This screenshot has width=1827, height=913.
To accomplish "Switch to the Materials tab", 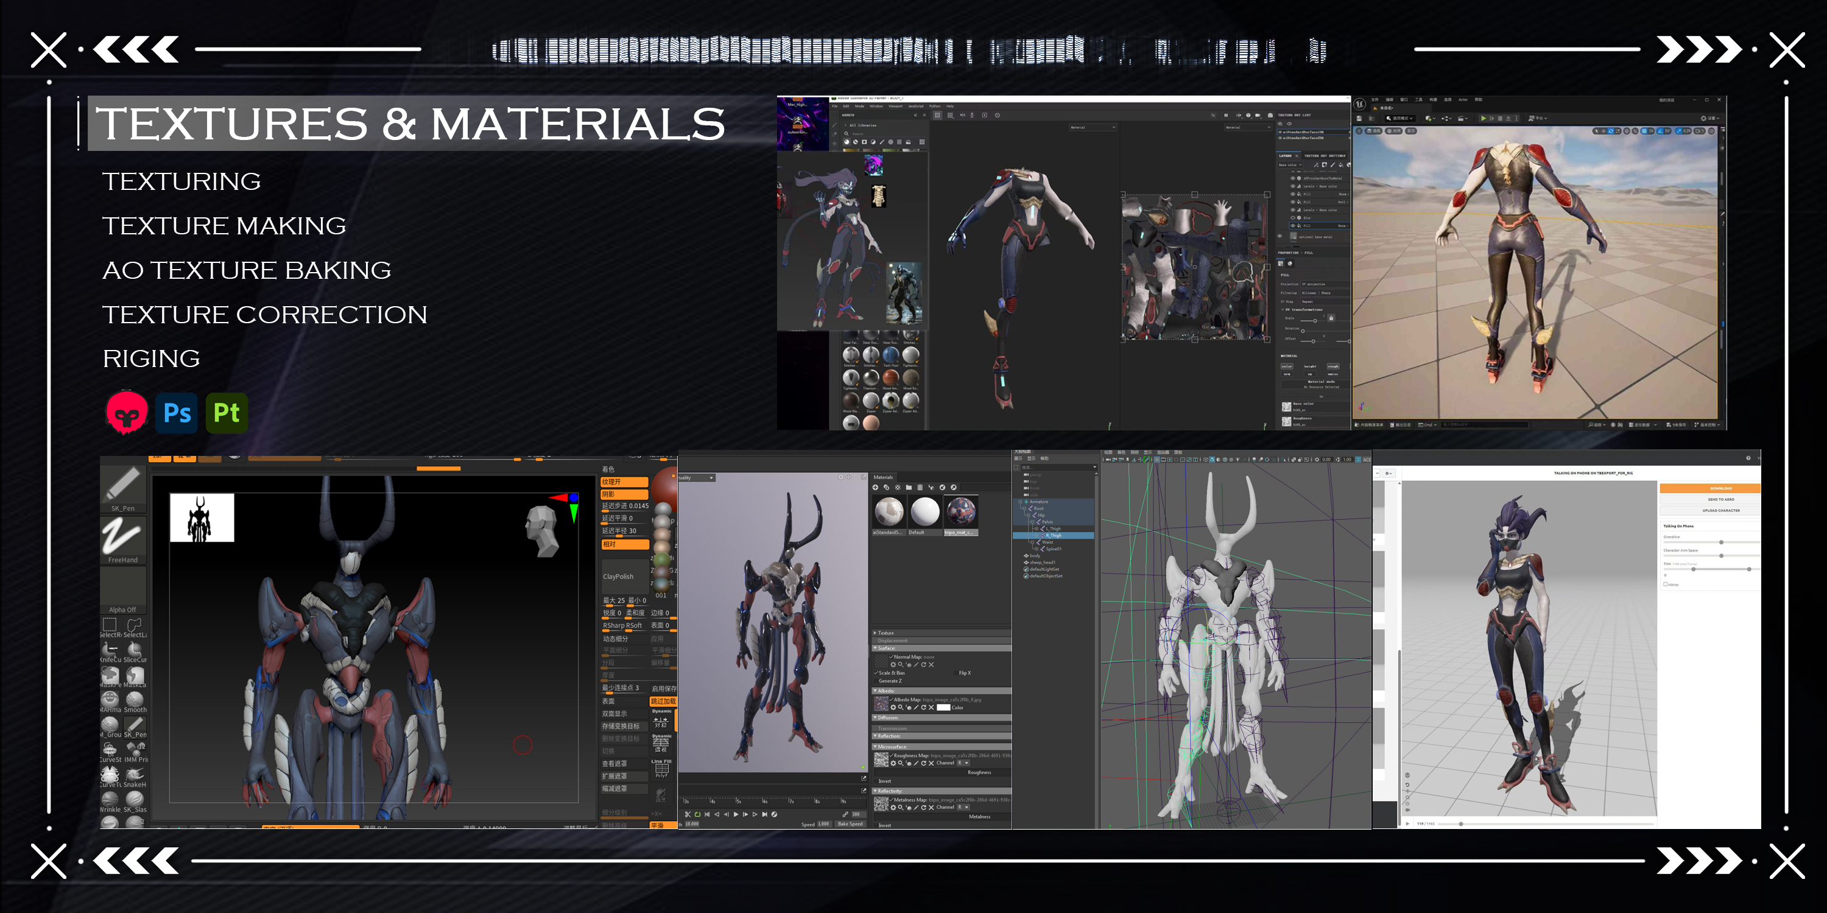I will pos(883,477).
